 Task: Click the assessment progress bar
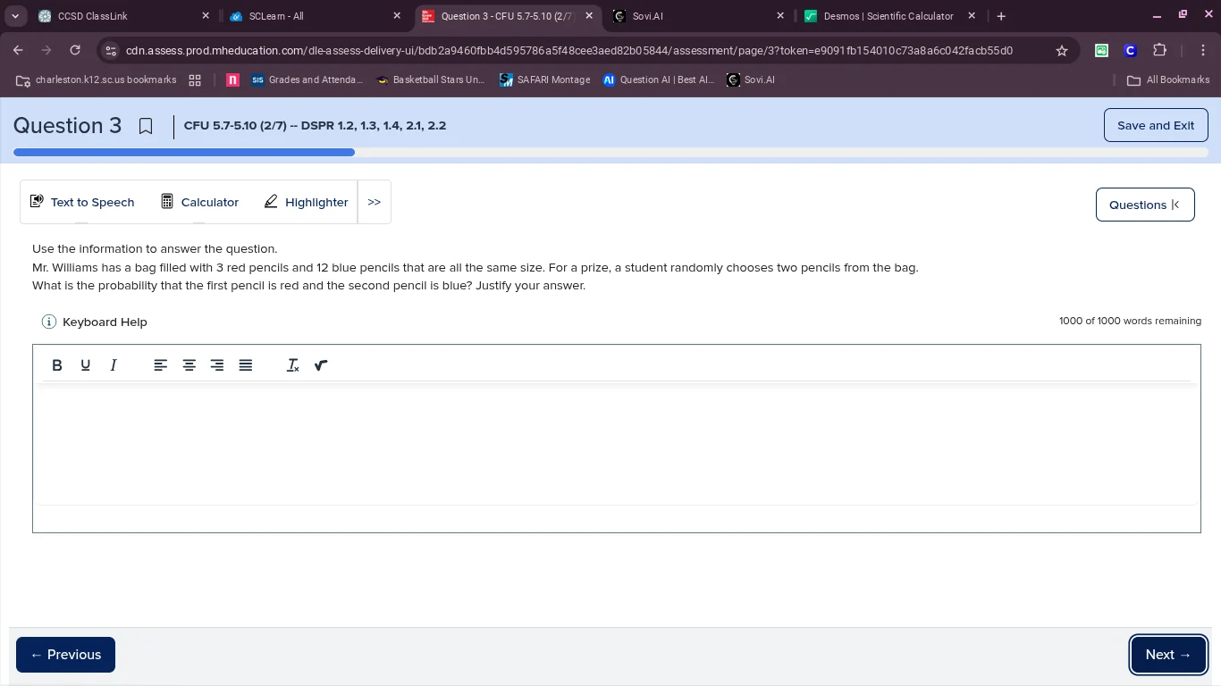pyautogui.click(x=610, y=153)
